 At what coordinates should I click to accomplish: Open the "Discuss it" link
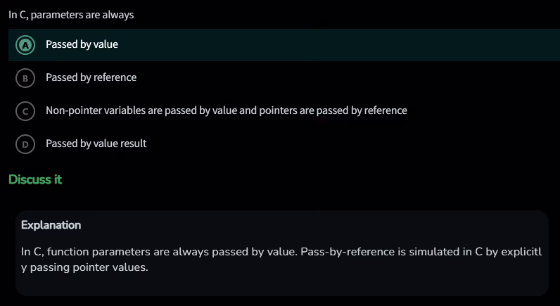35,179
